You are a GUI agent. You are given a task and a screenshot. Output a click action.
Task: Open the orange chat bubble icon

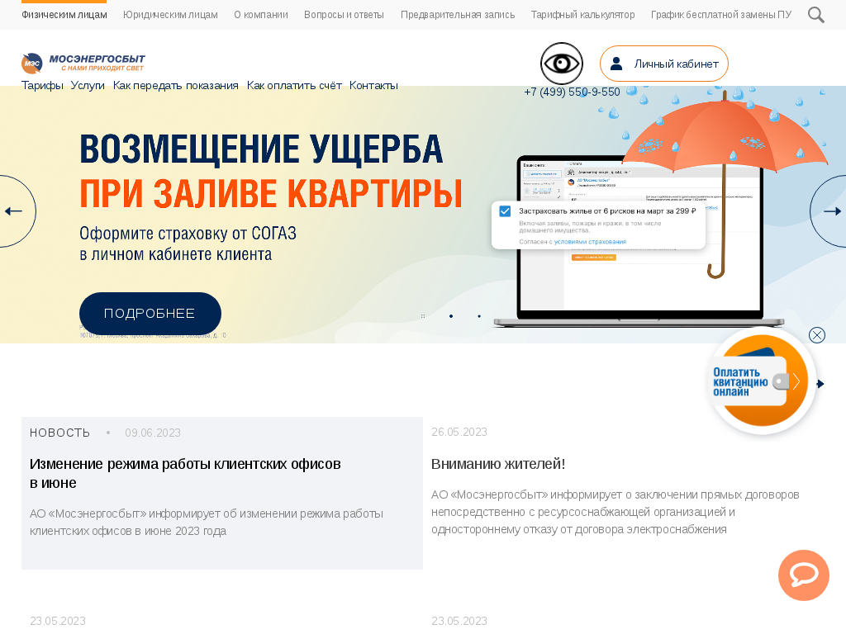coord(803,575)
